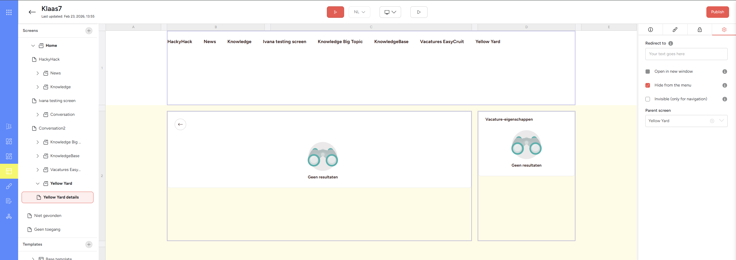Viewport: 736px width, 260px height.
Task: Expand the Vacatures Easy tree node
Action: [x=38, y=170]
